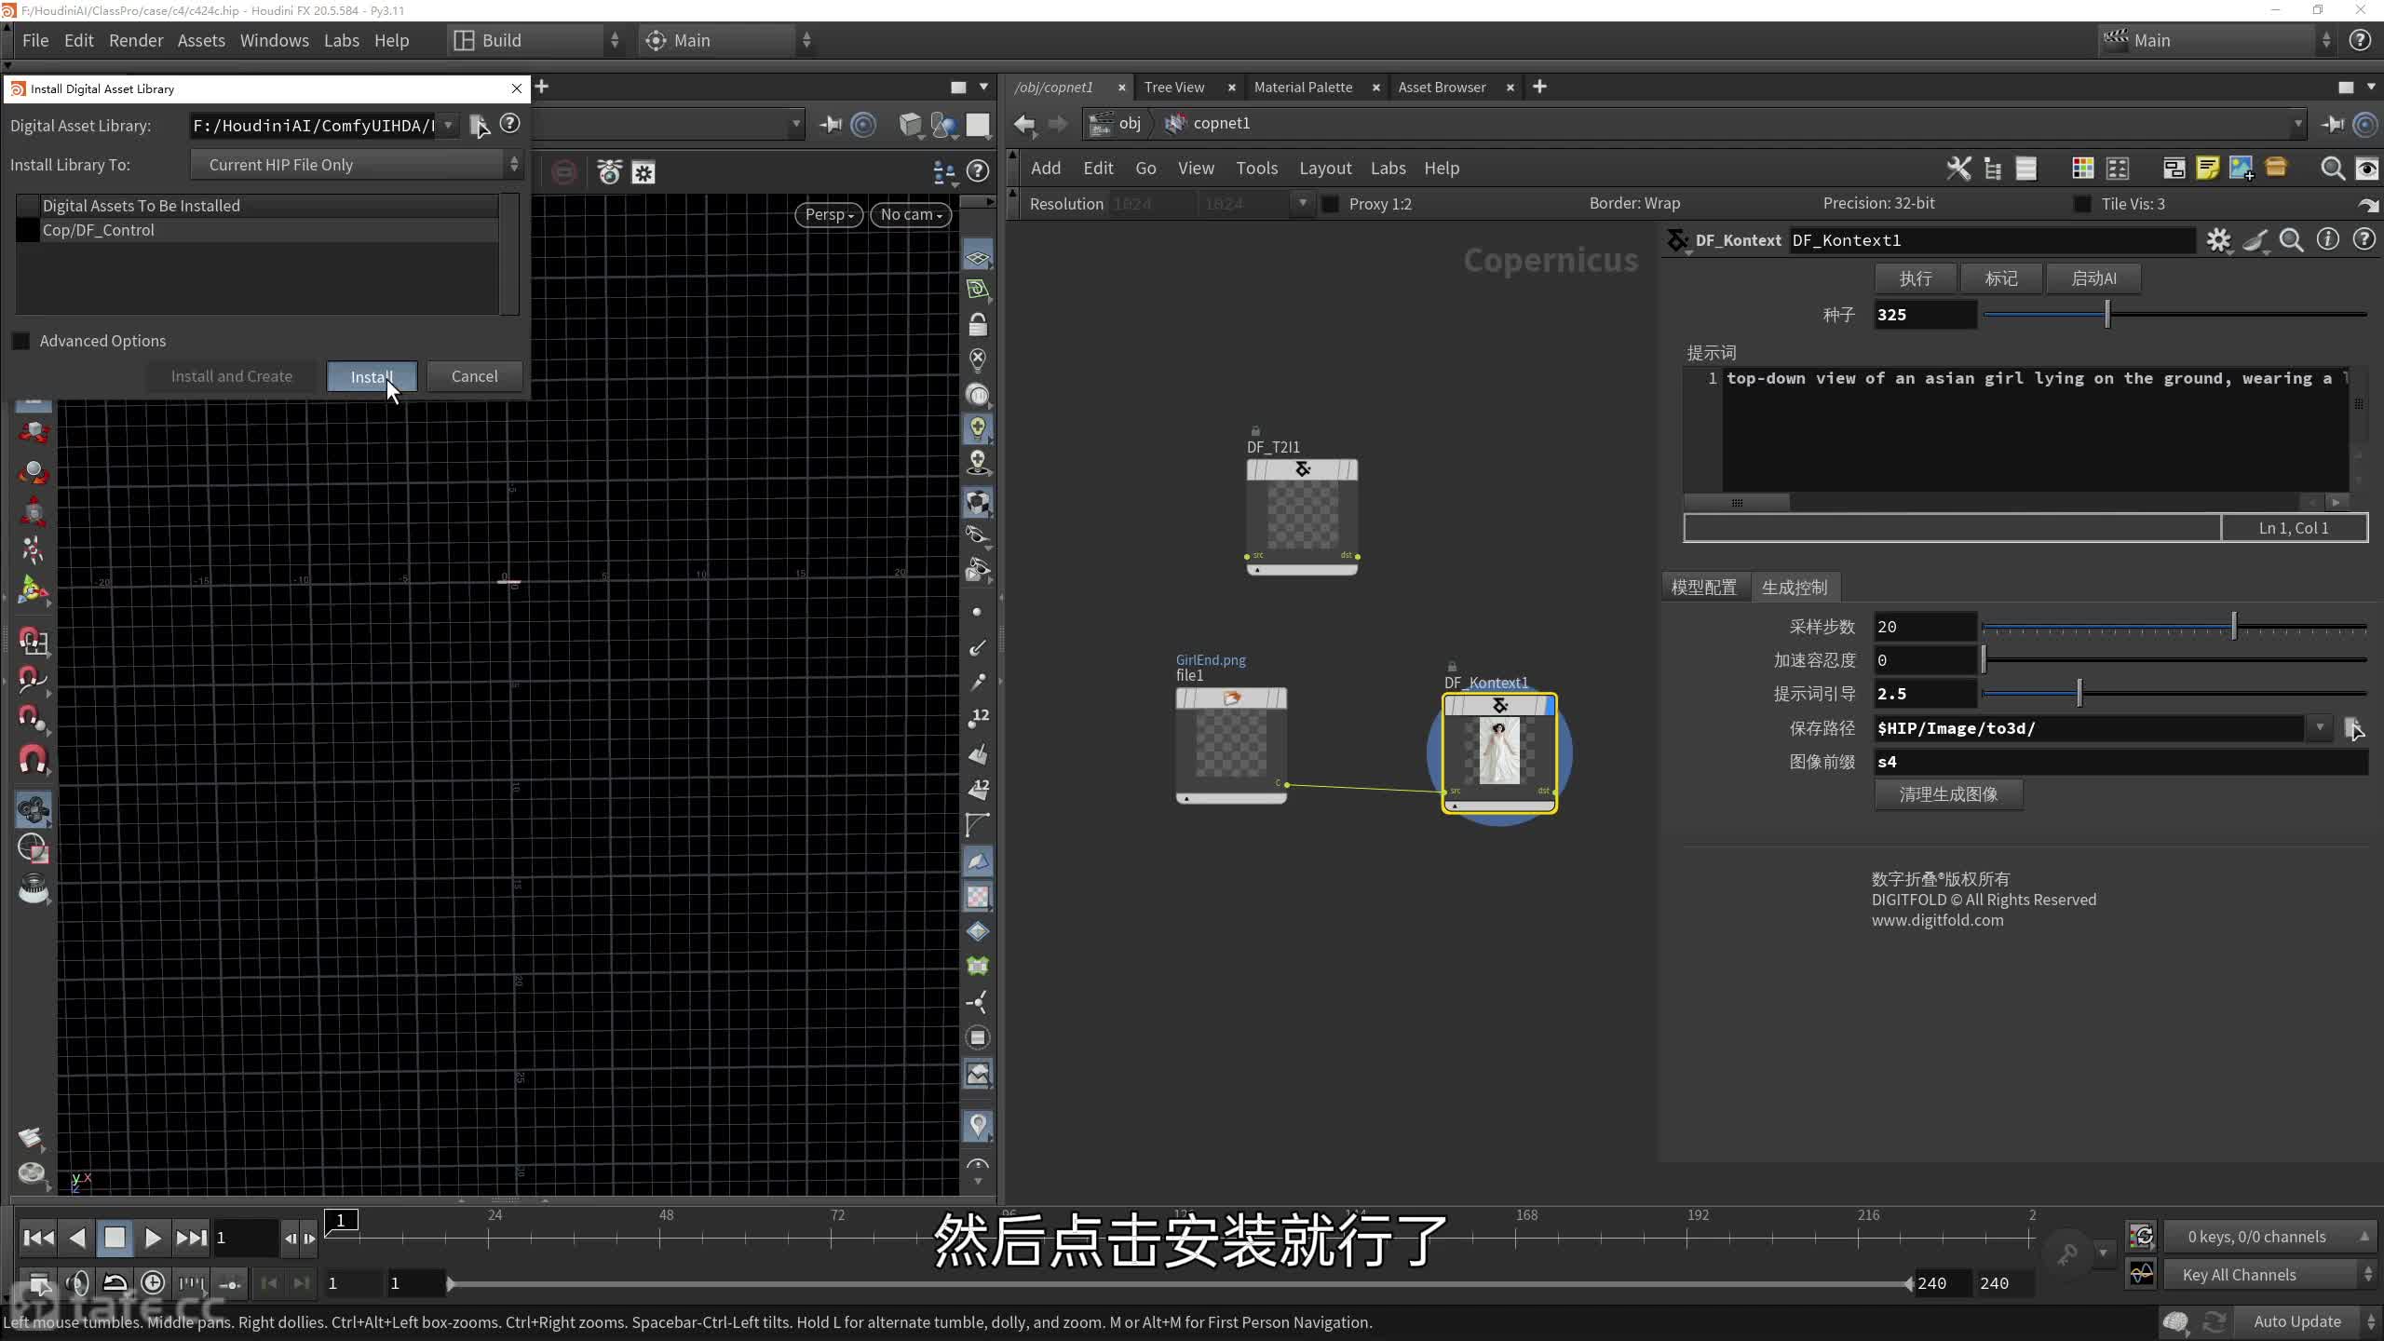Click the DF_Kontext1 node thumbnail
Image resolution: width=2384 pixels, height=1341 pixels.
[x=1499, y=751]
